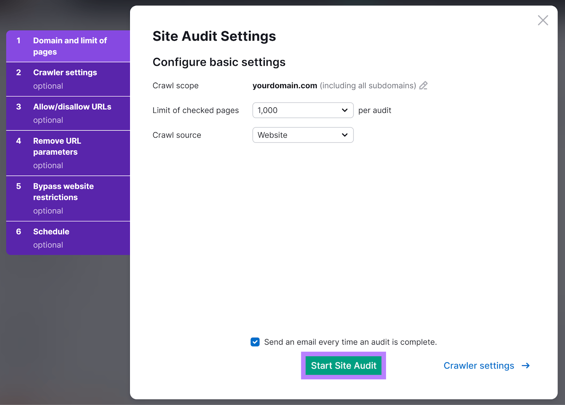Click the chevron on the 1,000 dropdown
Image resolution: width=565 pixels, height=405 pixels.
344,110
